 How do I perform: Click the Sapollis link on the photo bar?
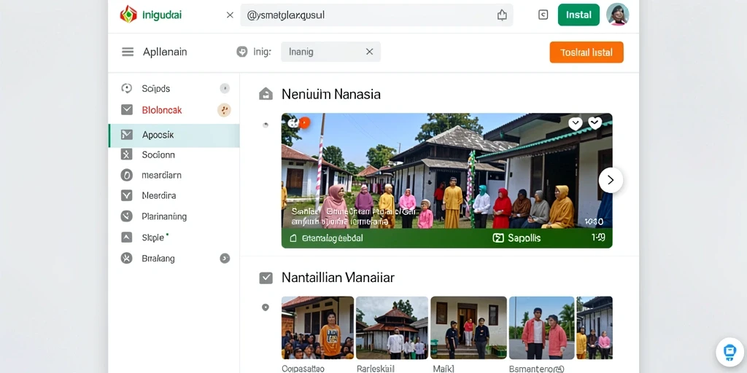[524, 238]
